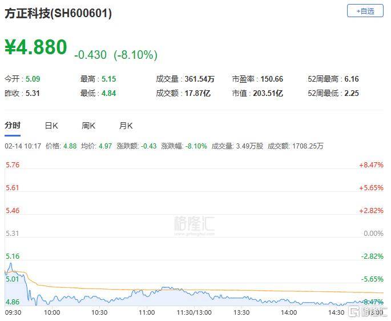
Task: Select the 分时 intraday chart tab
Action: [x=13, y=125]
